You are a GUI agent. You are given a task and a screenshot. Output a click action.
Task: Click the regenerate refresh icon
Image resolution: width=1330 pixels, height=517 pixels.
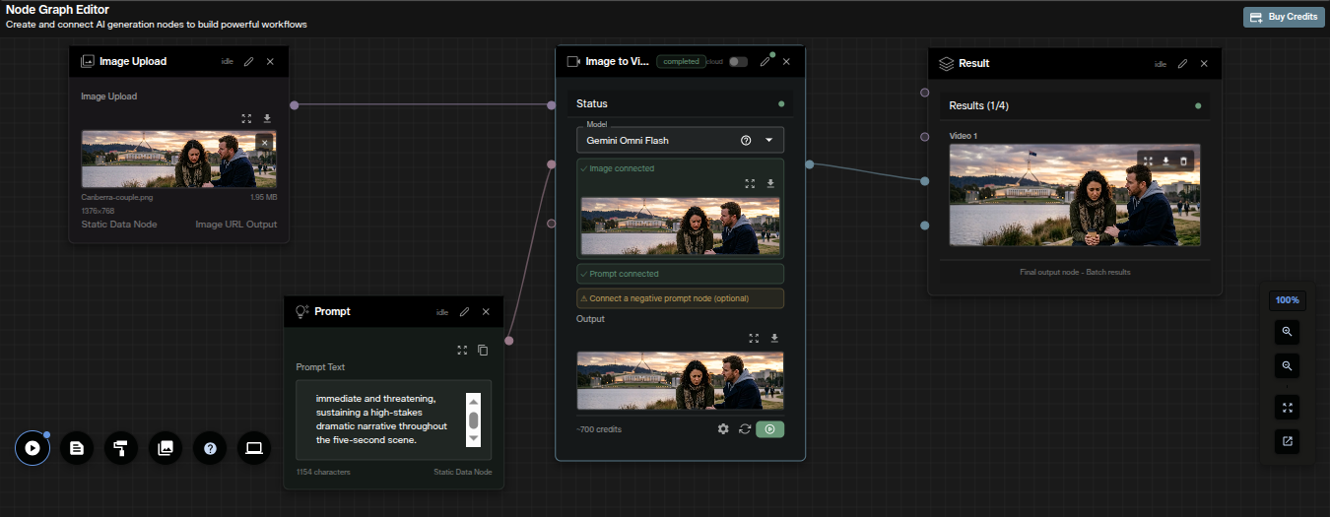[x=745, y=429]
